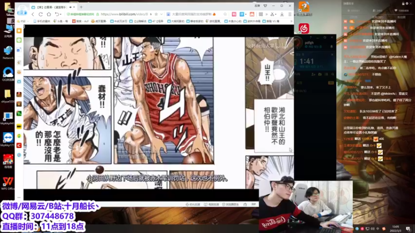Image resolution: width=415 pixels, height=233 pixels.
Task: Open the green WeChat sidebar icon
Action: (x=19, y=40)
